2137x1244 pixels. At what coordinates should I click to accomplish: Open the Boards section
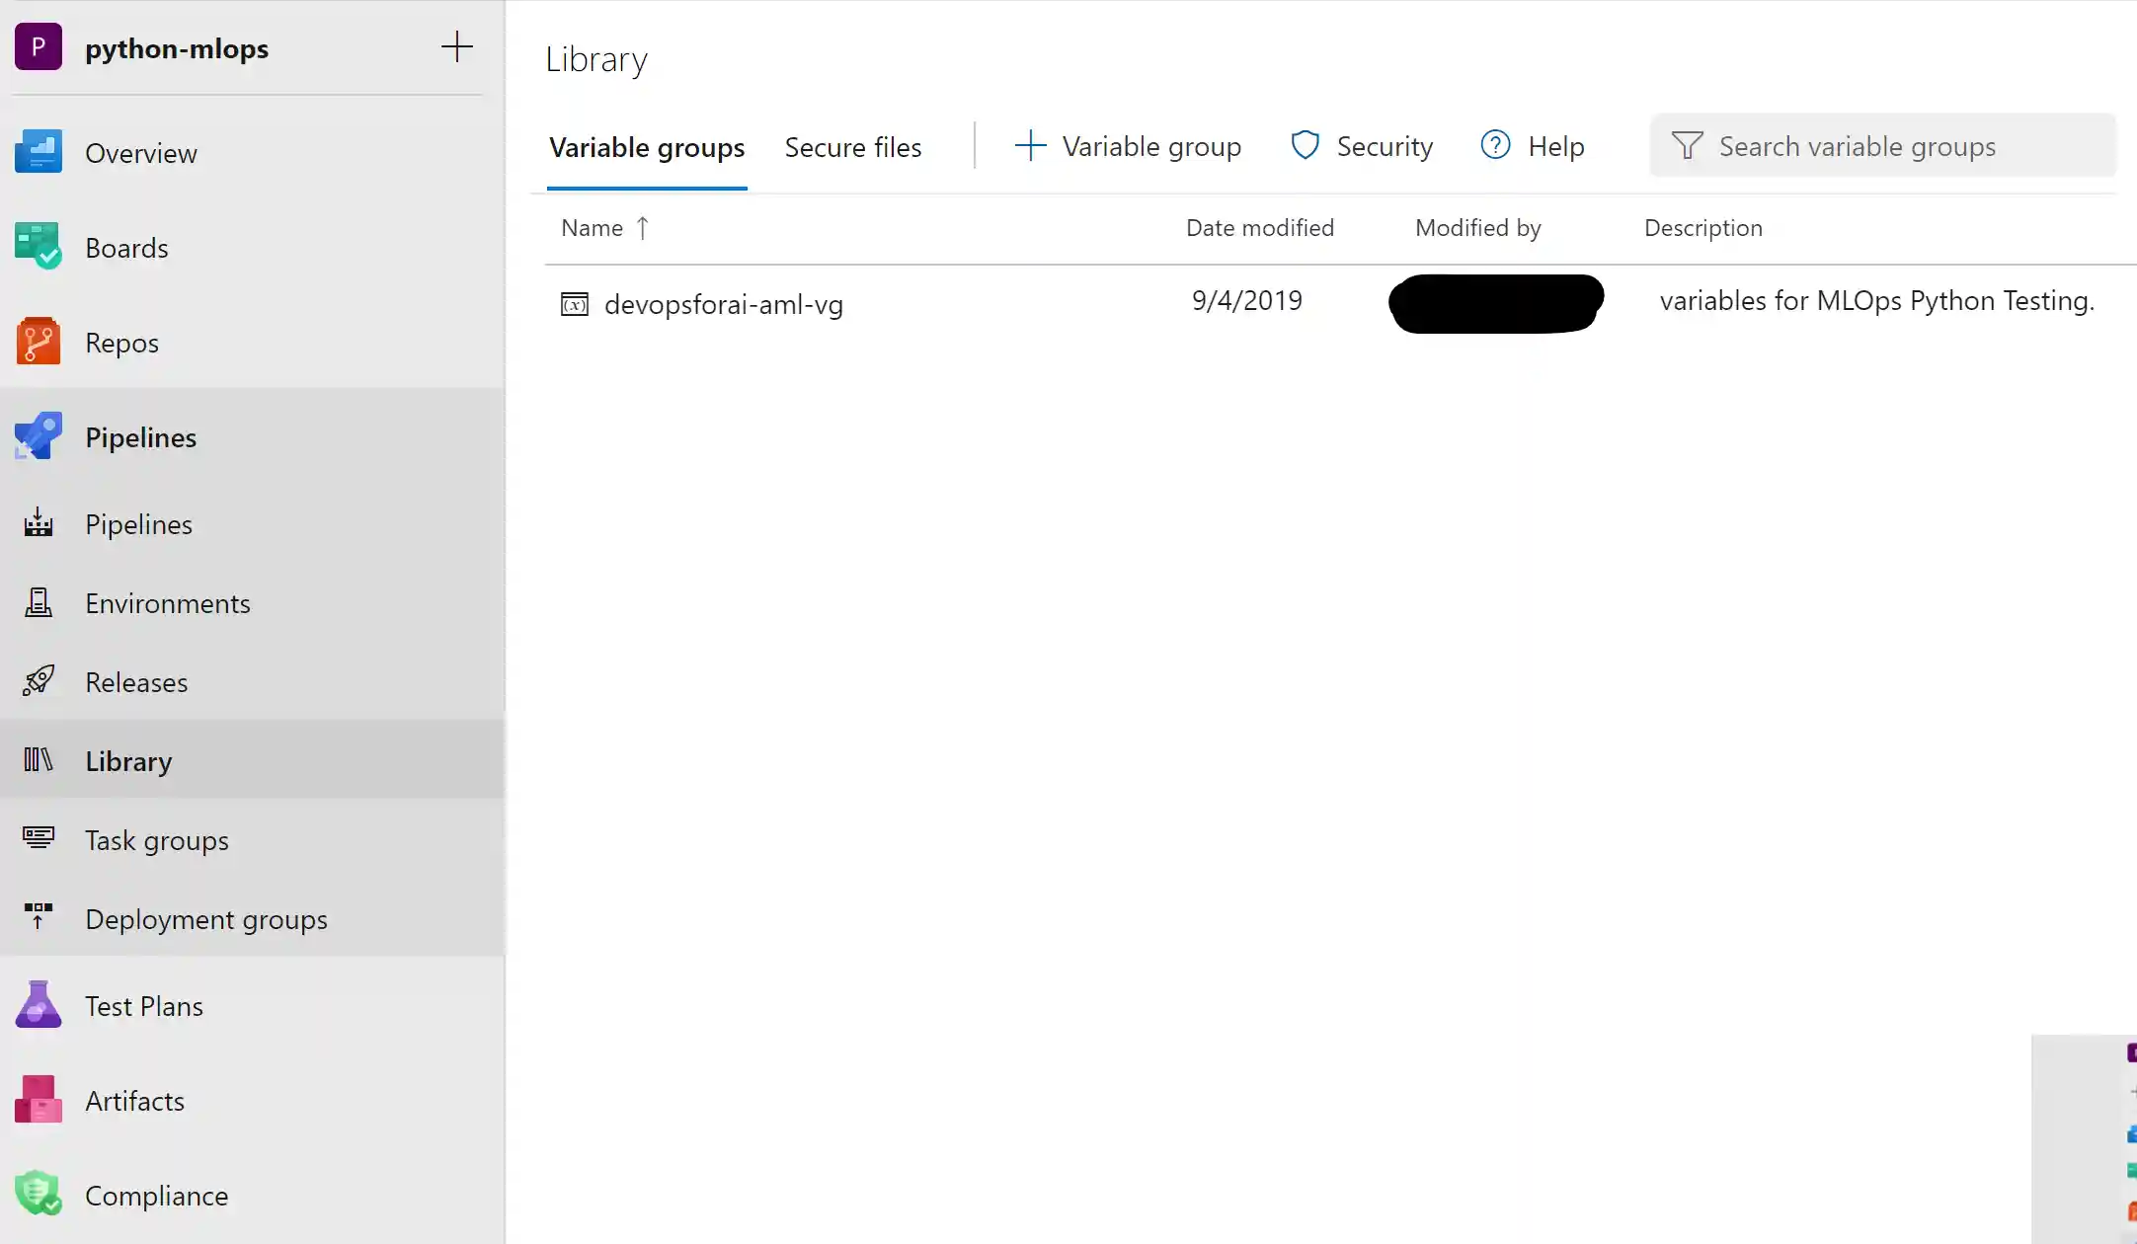click(126, 247)
